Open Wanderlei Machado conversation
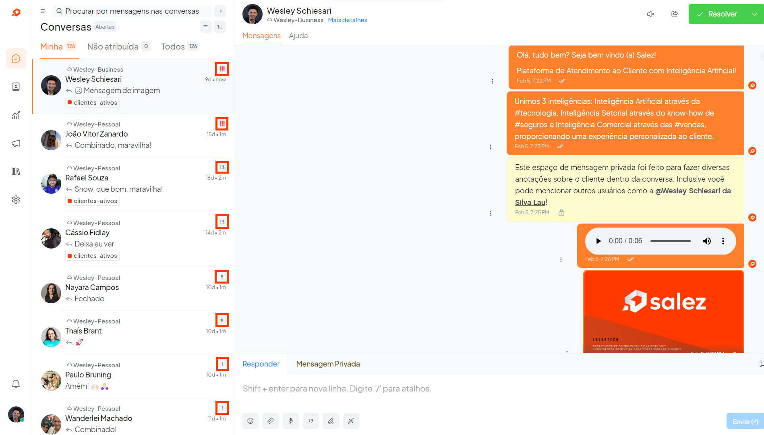Image resolution: width=764 pixels, height=435 pixels. pos(133,417)
